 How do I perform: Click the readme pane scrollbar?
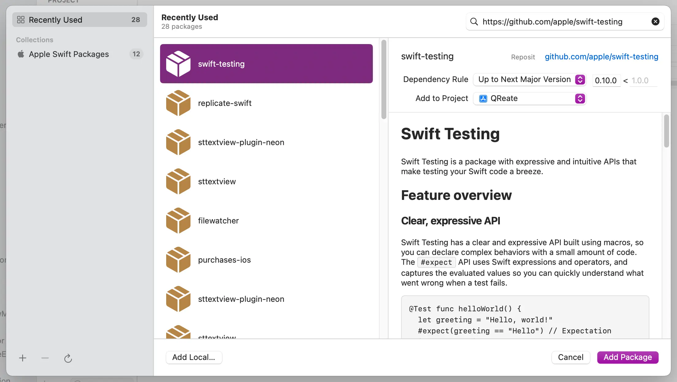click(666, 131)
